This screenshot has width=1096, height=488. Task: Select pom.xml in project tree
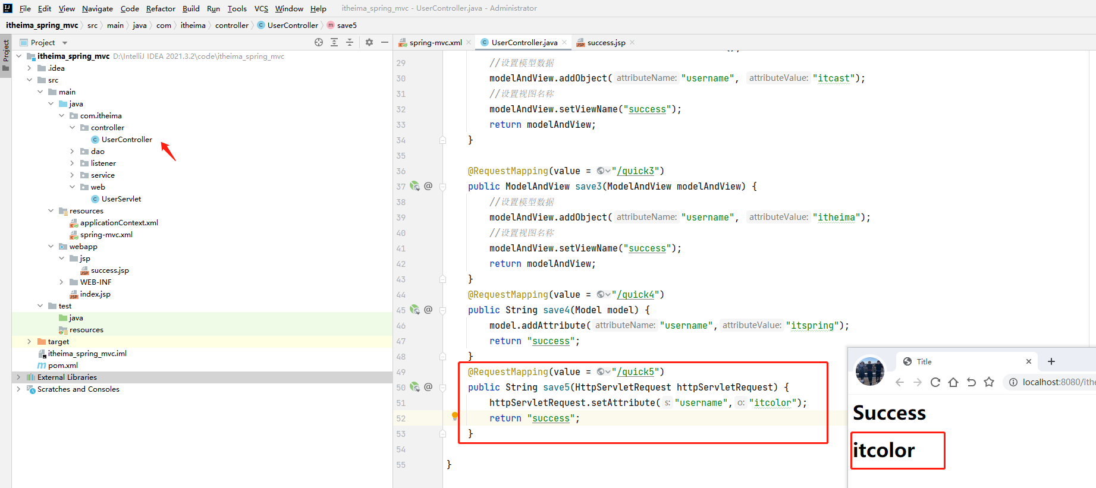pyautogui.click(x=62, y=365)
